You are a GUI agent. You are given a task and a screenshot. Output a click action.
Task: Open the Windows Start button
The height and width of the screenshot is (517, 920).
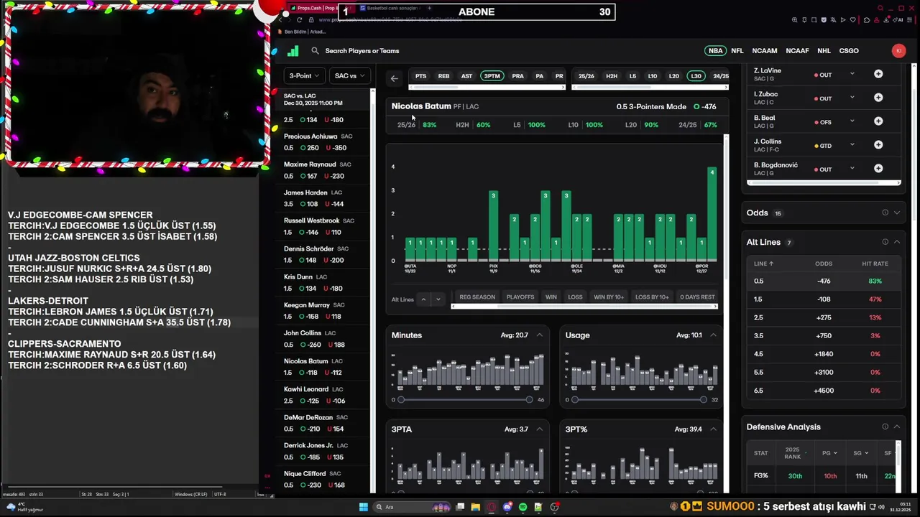[364, 507]
